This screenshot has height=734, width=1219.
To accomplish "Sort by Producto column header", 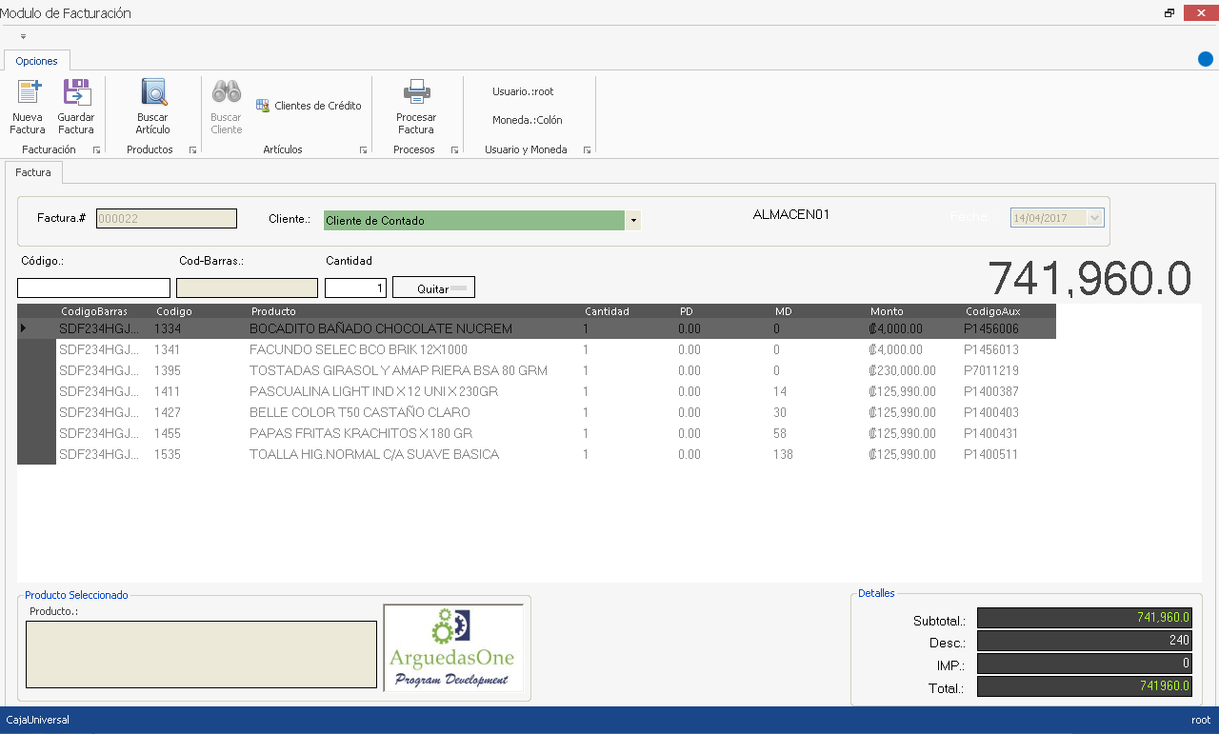I will [273, 311].
